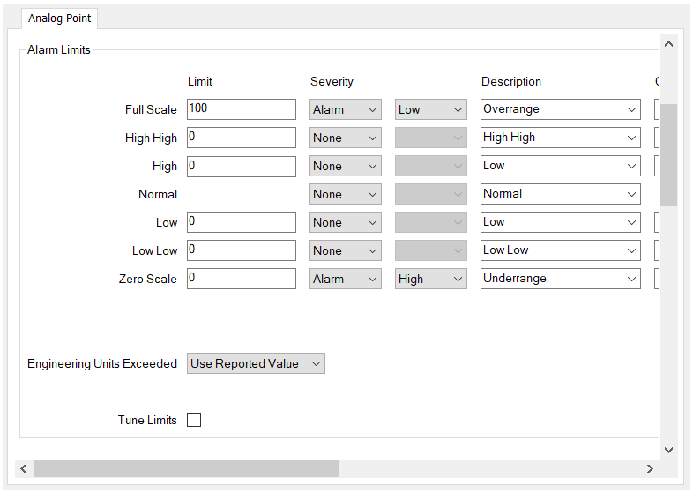The height and width of the screenshot is (493, 693).
Task: Click the scroll down arrow icon
Action: point(668,450)
